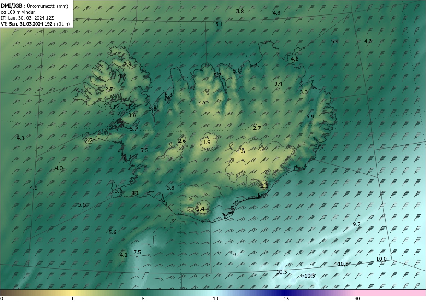The height and width of the screenshot is (302, 426).
Task: Click the 7.5 value over the ocean
Action: pos(137,253)
